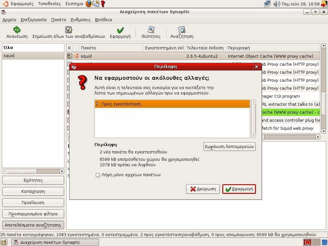Click the package list scroll down arrow
The image size is (328, 246).
point(324,131)
